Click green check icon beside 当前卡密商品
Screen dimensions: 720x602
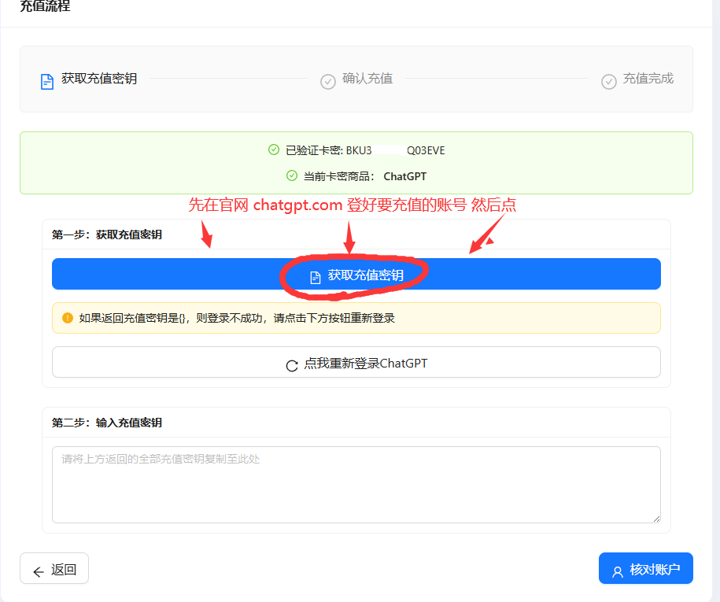(x=292, y=175)
